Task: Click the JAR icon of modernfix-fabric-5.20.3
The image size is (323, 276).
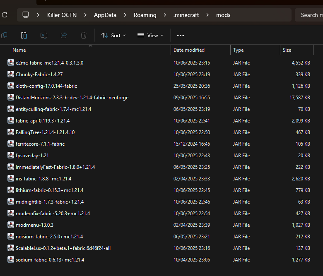Action: point(11,213)
